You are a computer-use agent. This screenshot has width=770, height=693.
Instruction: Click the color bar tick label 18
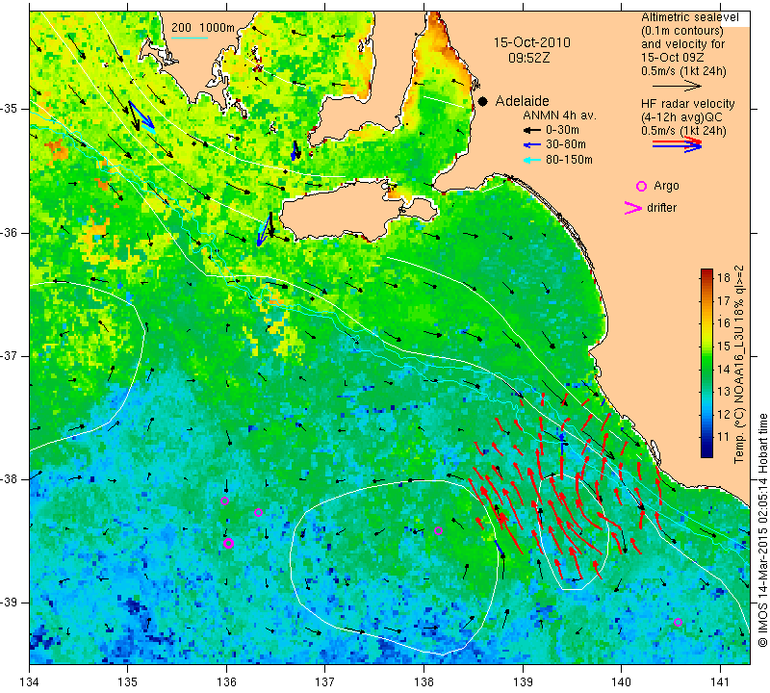pyautogui.click(x=724, y=277)
